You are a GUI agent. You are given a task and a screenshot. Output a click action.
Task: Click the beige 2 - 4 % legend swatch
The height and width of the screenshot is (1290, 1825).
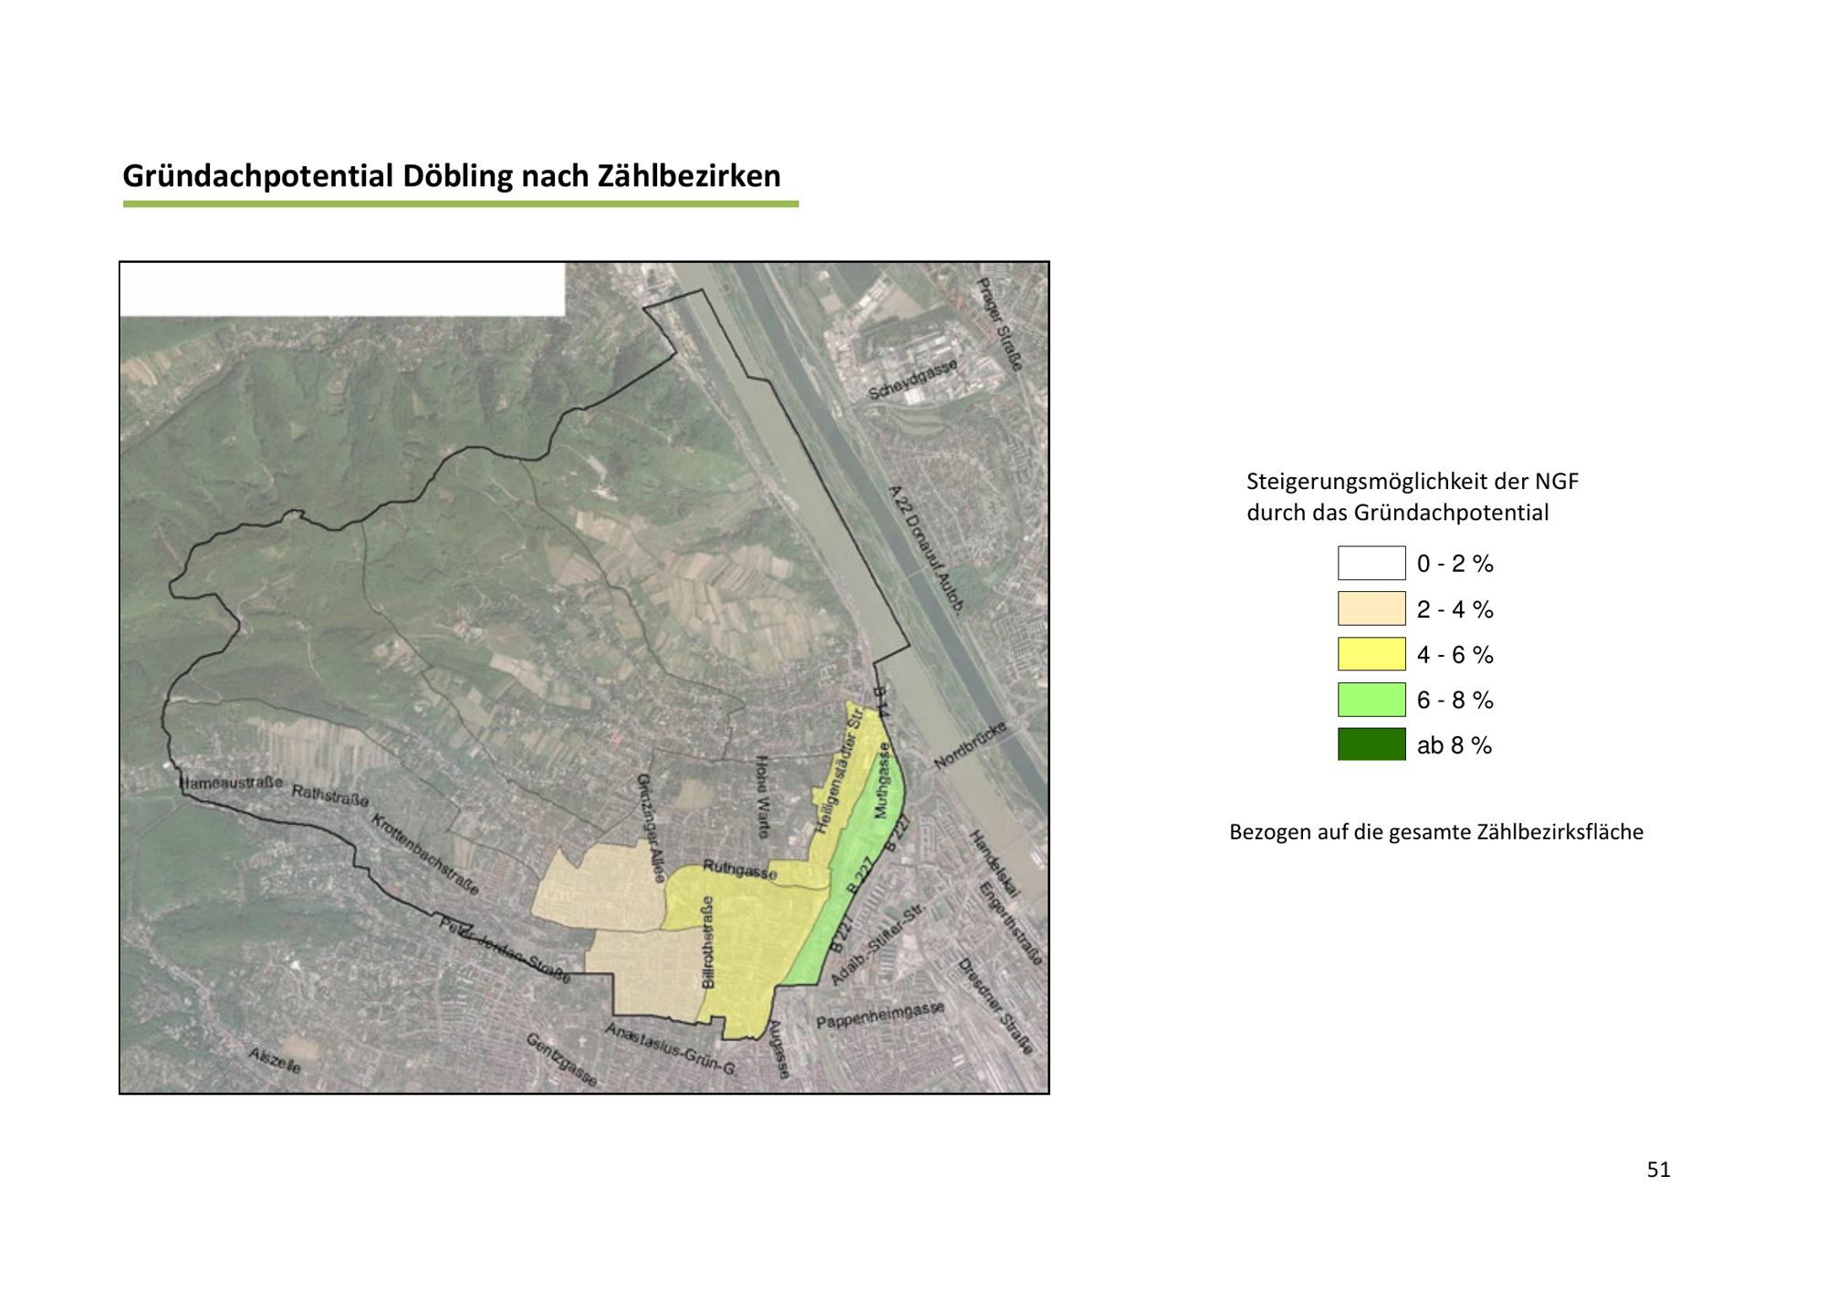click(1371, 609)
